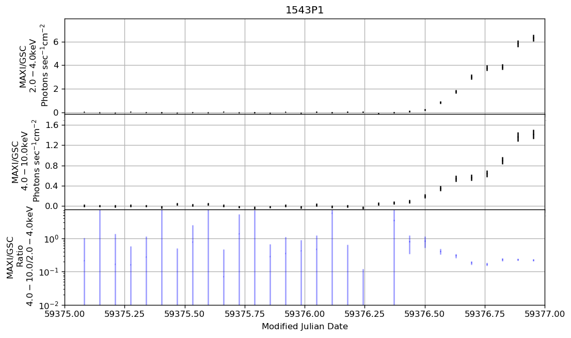Select the Modified Julian Date axis label
This screenshot has width=571, height=338.
pyautogui.click(x=305, y=326)
